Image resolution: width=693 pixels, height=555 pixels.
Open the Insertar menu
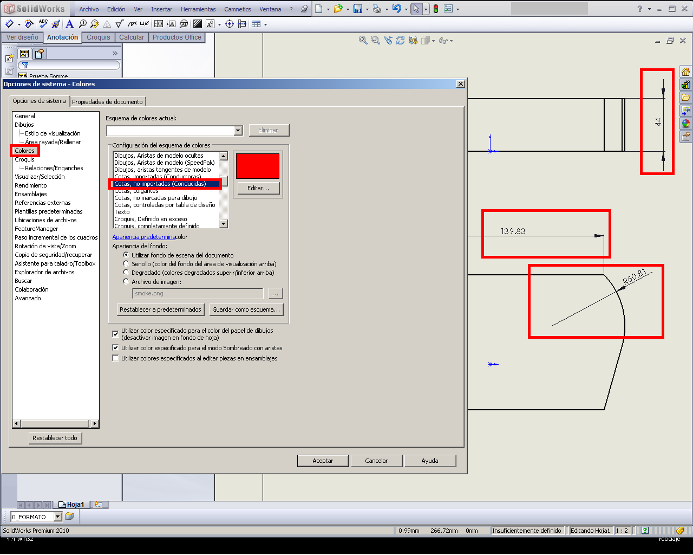coord(161,9)
